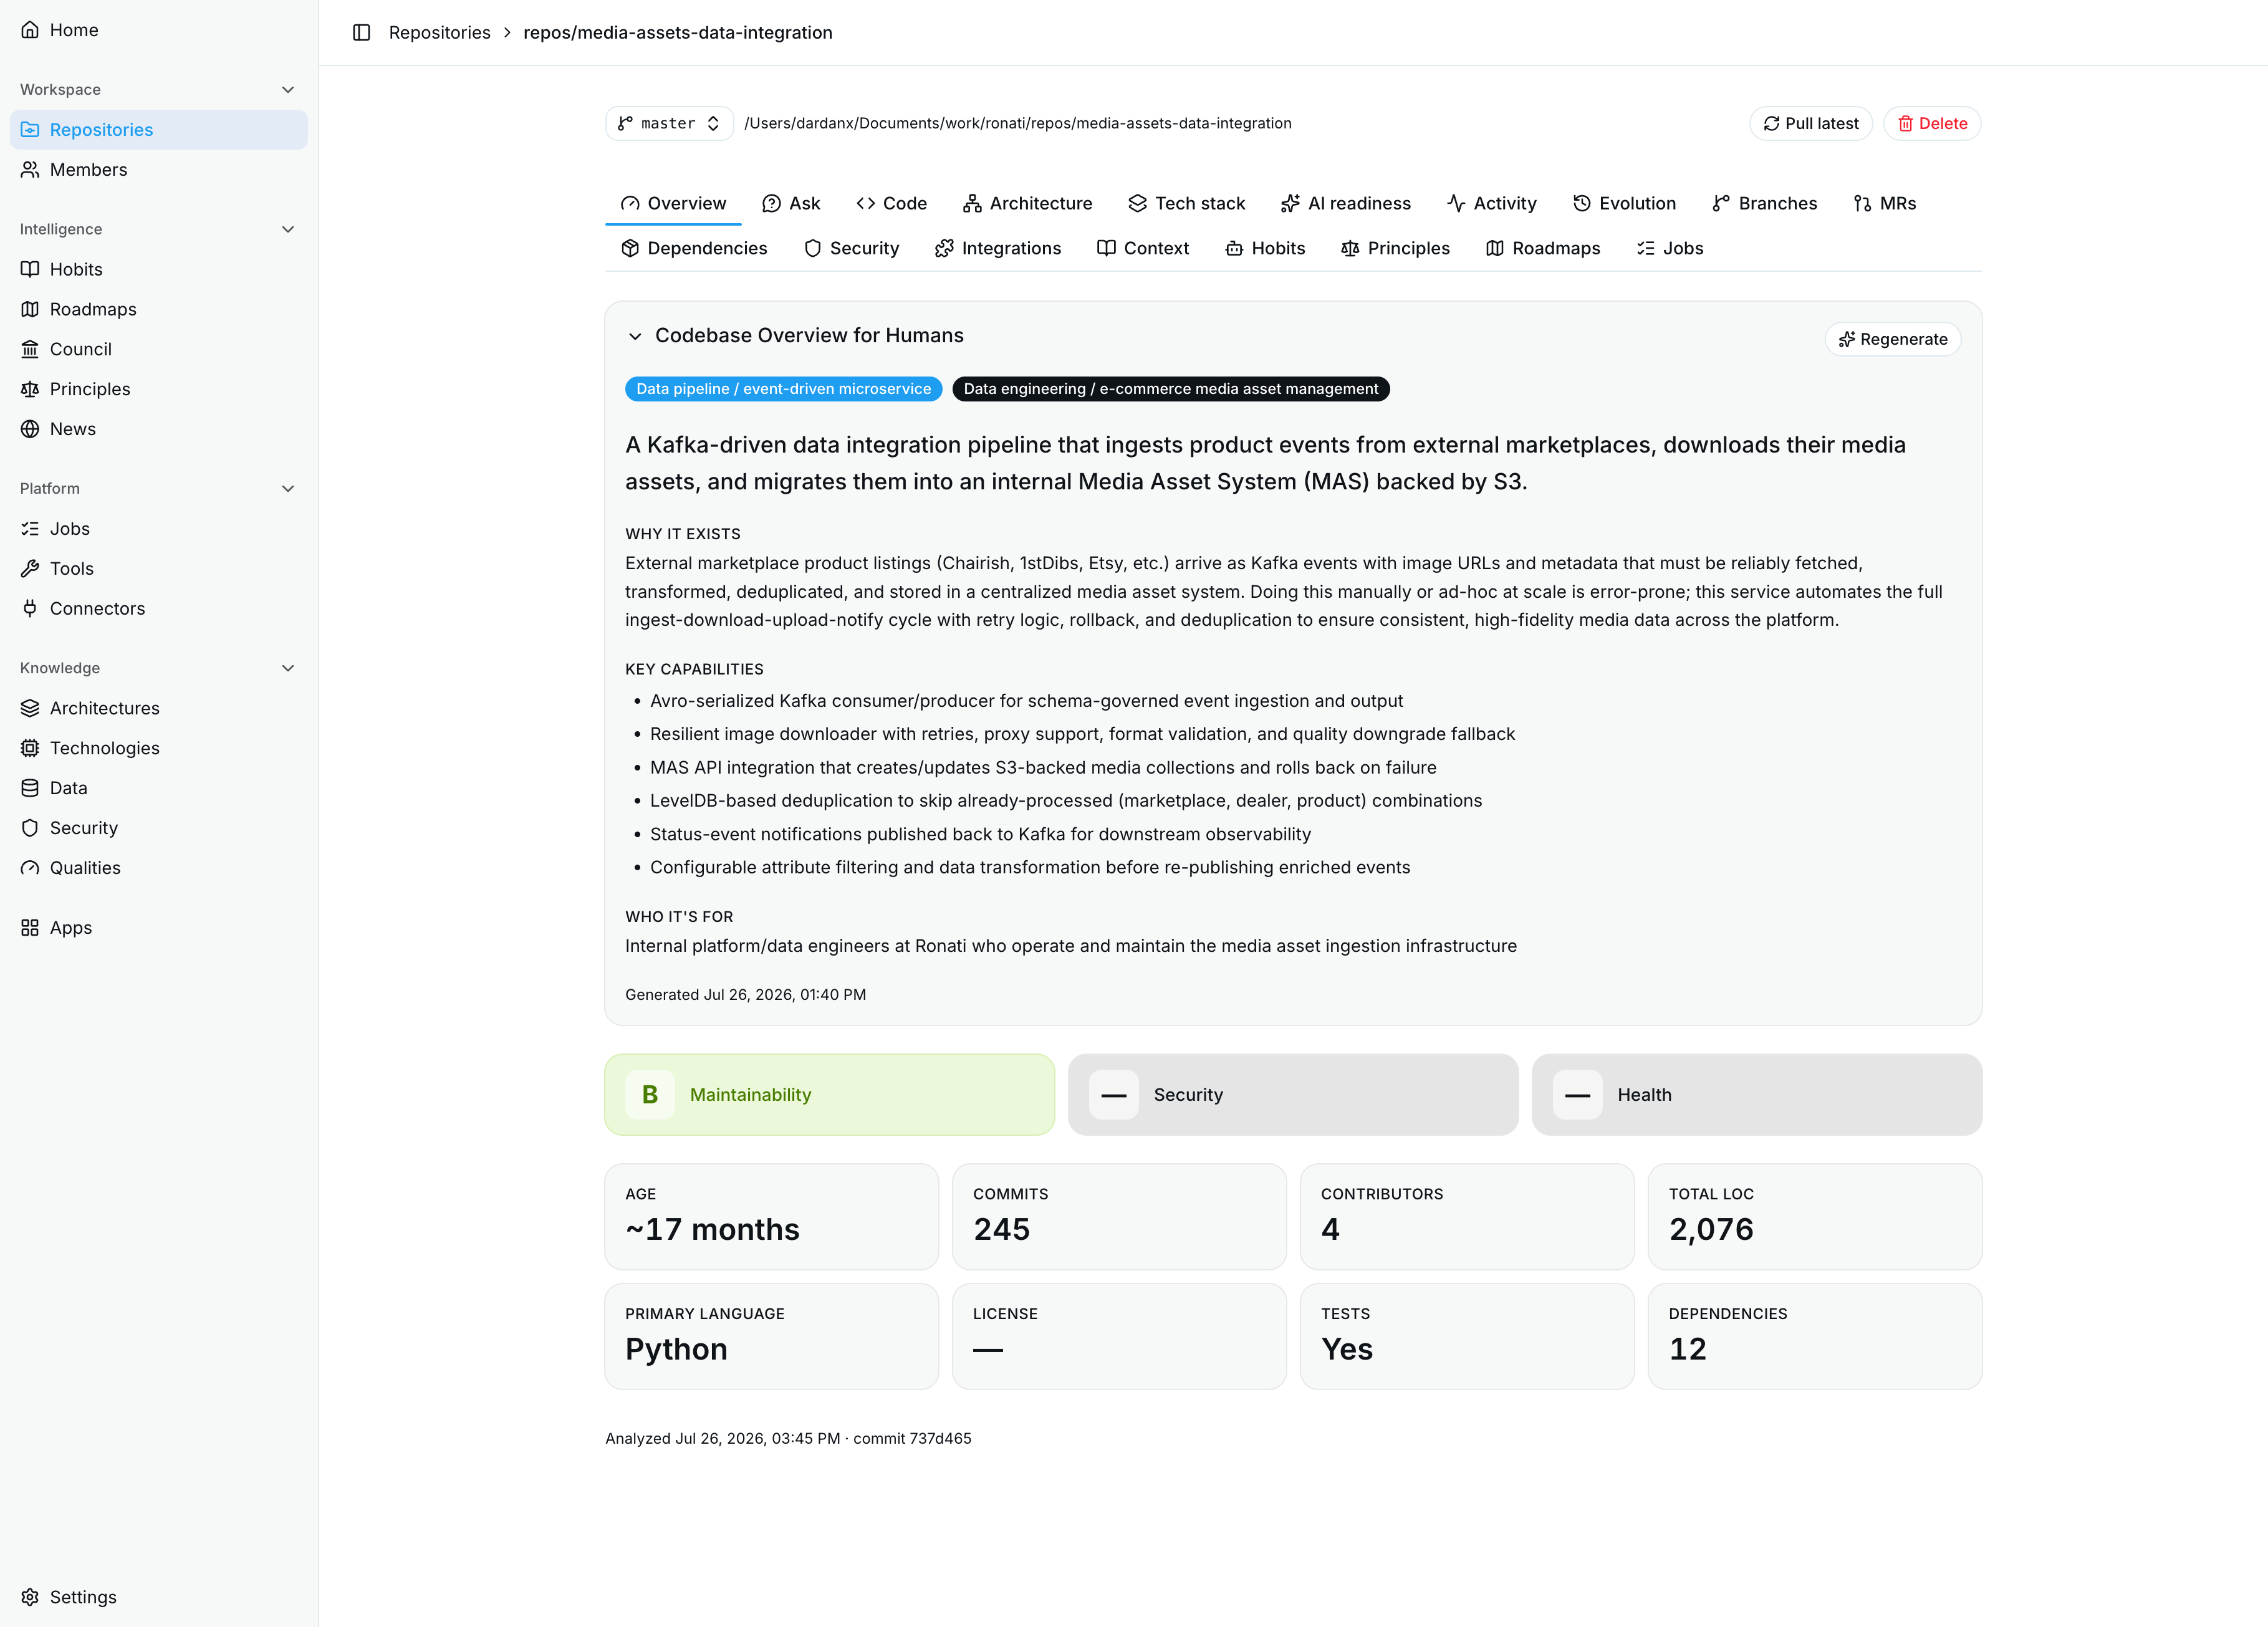Open Jobs under Platform
This screenshot has height=1627, width=2268.
pyautogui.click(x=159, y=529)
